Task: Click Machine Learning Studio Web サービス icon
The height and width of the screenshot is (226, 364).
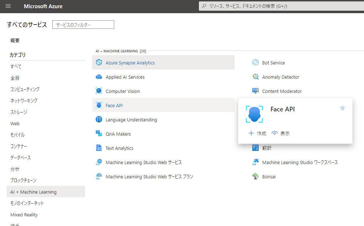Action: 99,162
